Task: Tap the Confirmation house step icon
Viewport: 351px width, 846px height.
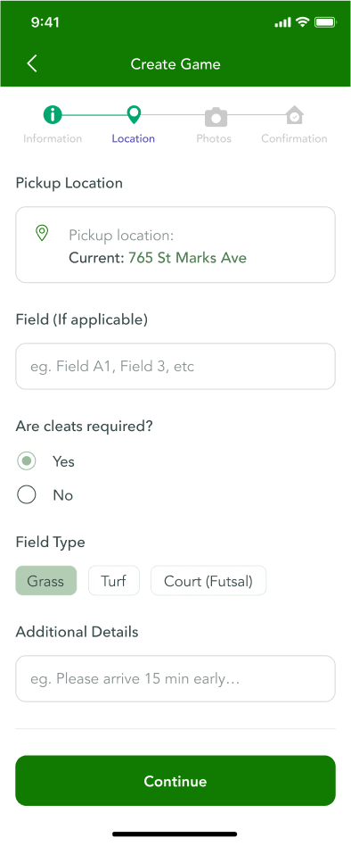Action: (295, 115)
